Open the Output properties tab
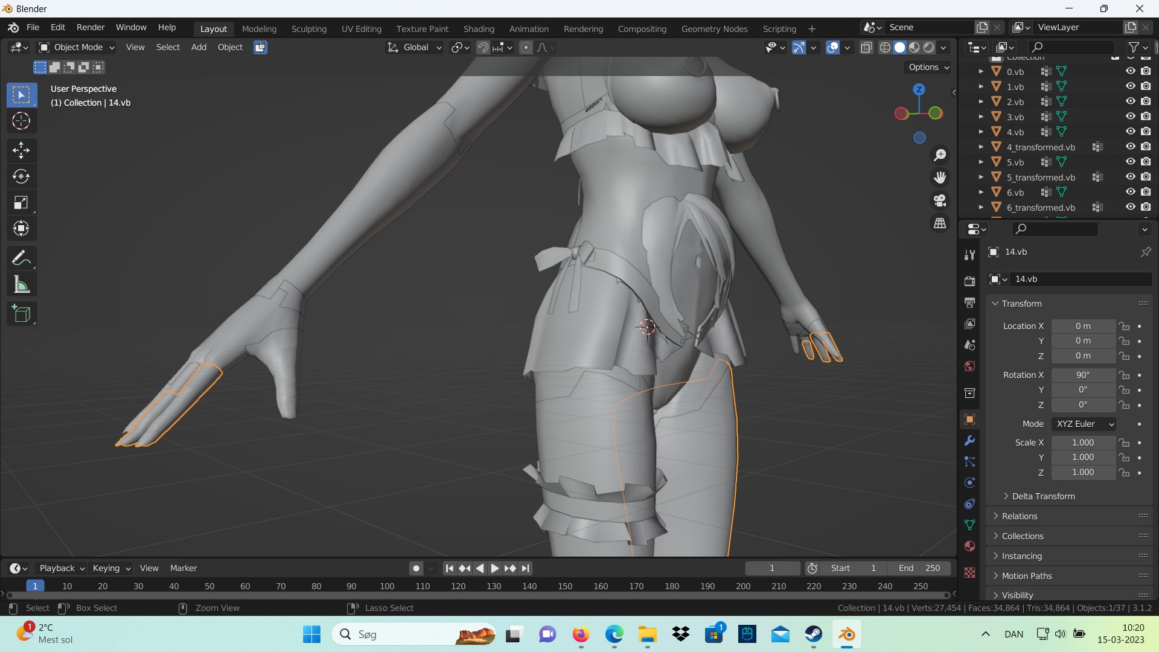This screenshot has width=1159, height=652. click(x=970, y=302)
